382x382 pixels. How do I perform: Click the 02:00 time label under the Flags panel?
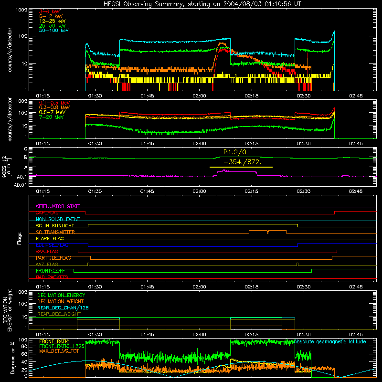pos(199,287)
